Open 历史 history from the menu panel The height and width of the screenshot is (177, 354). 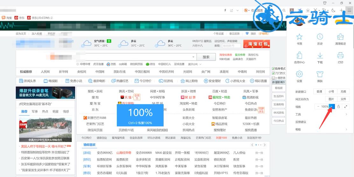click(320, 39)
